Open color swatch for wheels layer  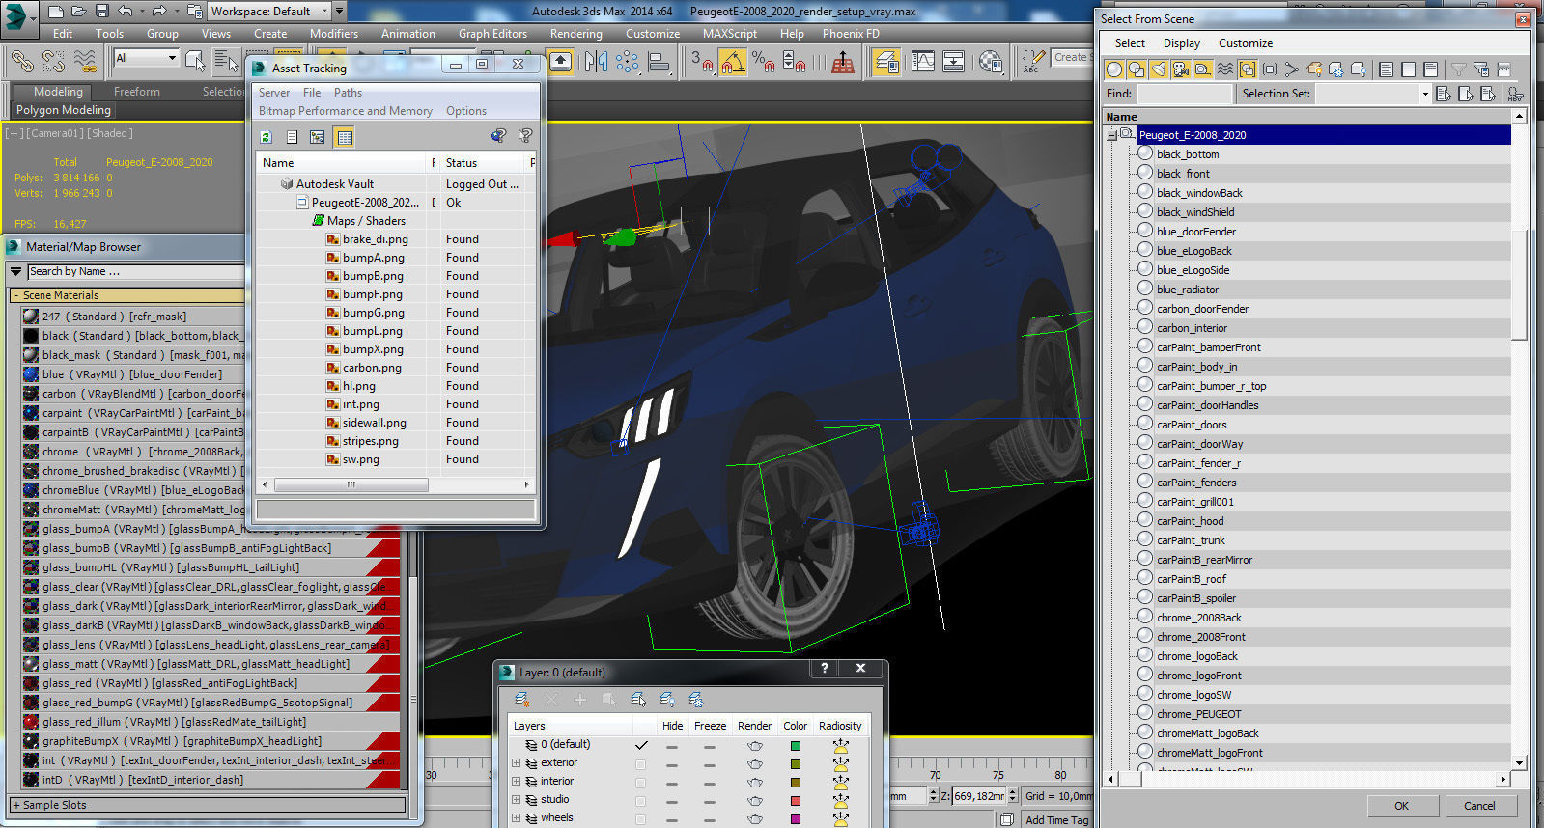(796, 819)
